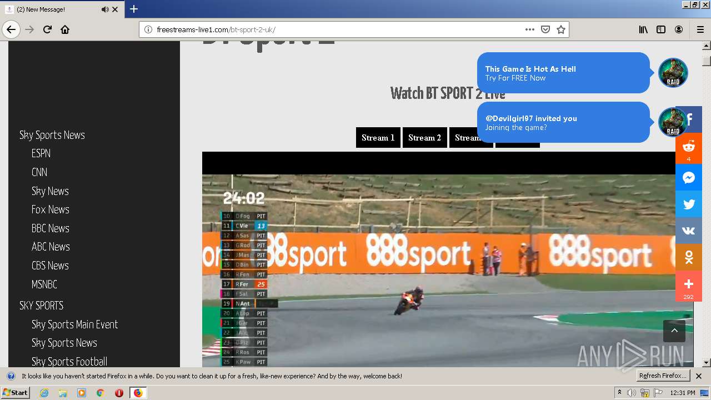Screen dimensions: 711x400
Task: Open a new tab with plus button
Action: tap(134, 9)
